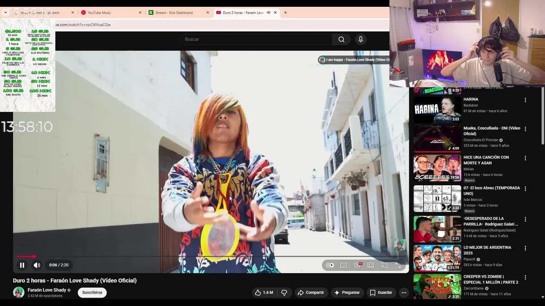
Task: Open options for El loco Abreu video
Action: [525, 189]
